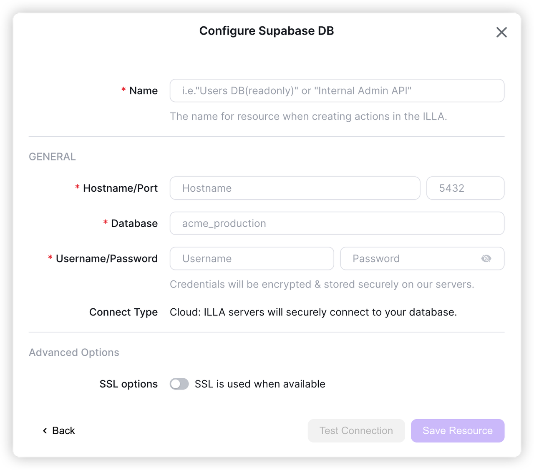Click the Configure Supabase DB title
Viewport: 534px width, 470px height.
[267, 31]
